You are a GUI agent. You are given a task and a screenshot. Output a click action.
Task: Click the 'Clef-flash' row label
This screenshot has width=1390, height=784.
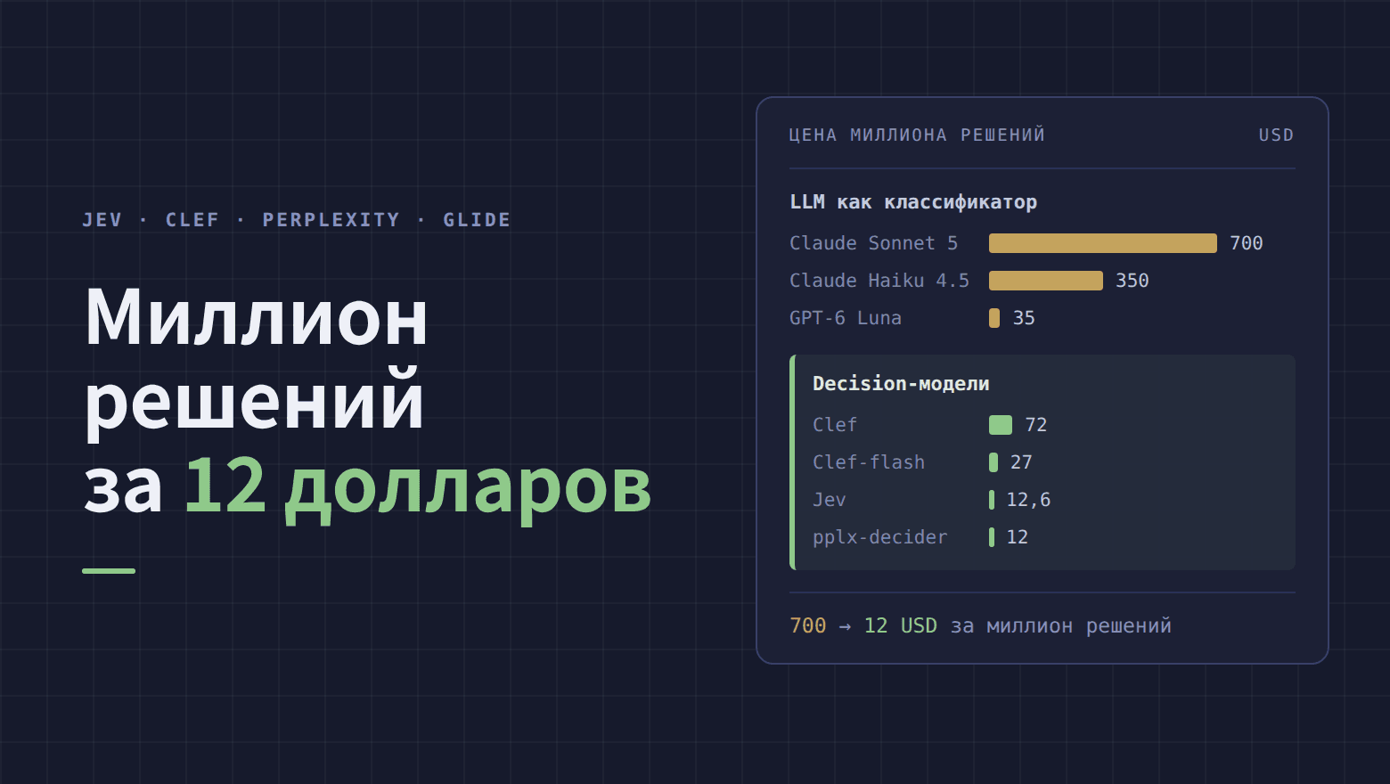(x=869, y=462)
